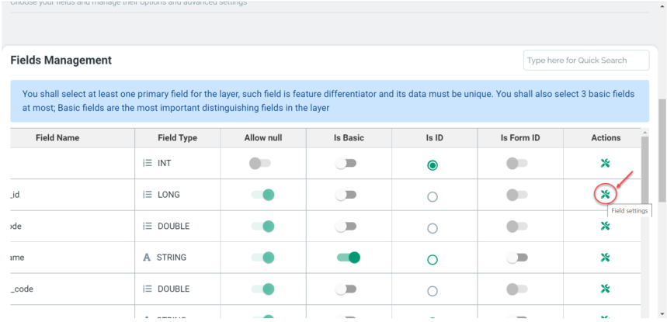
Task: Click the Field Type column header
Action: tap(177, 138)
